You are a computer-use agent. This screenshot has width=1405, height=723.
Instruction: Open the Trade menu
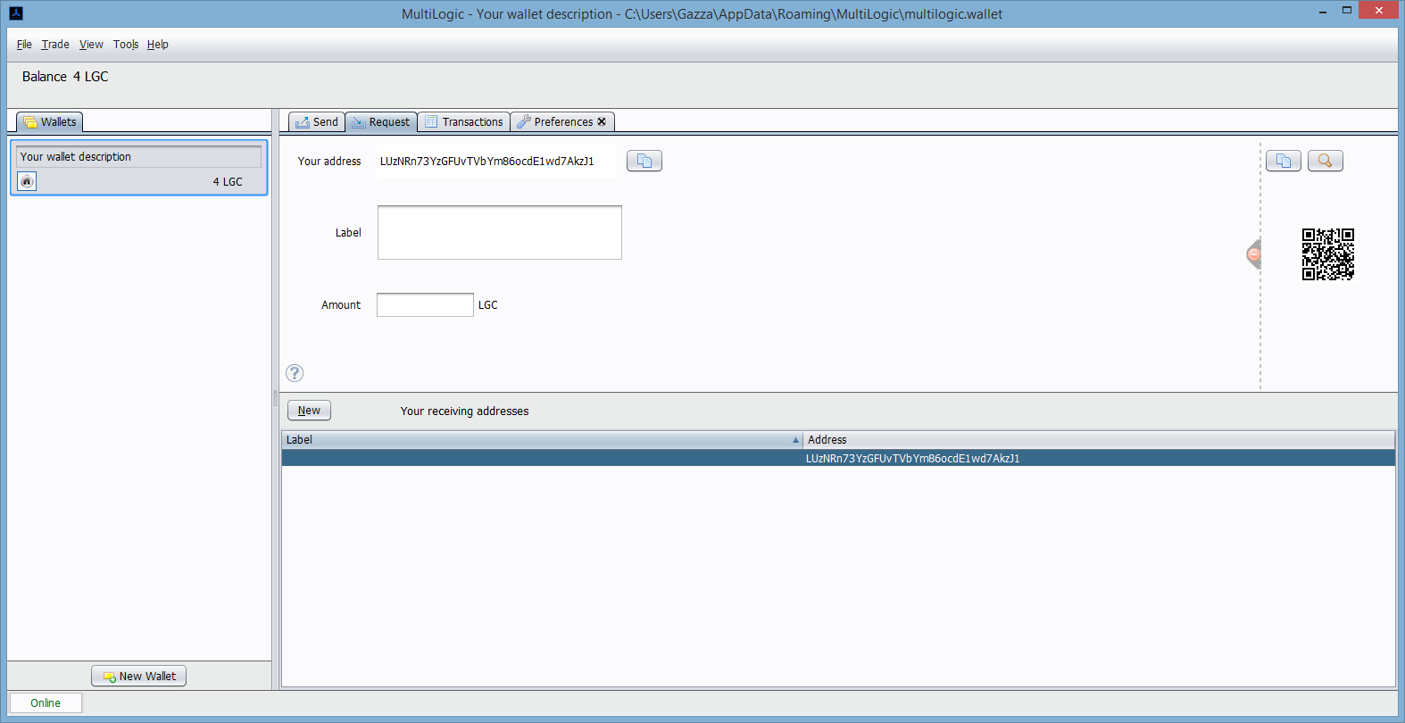coord(55,45)
